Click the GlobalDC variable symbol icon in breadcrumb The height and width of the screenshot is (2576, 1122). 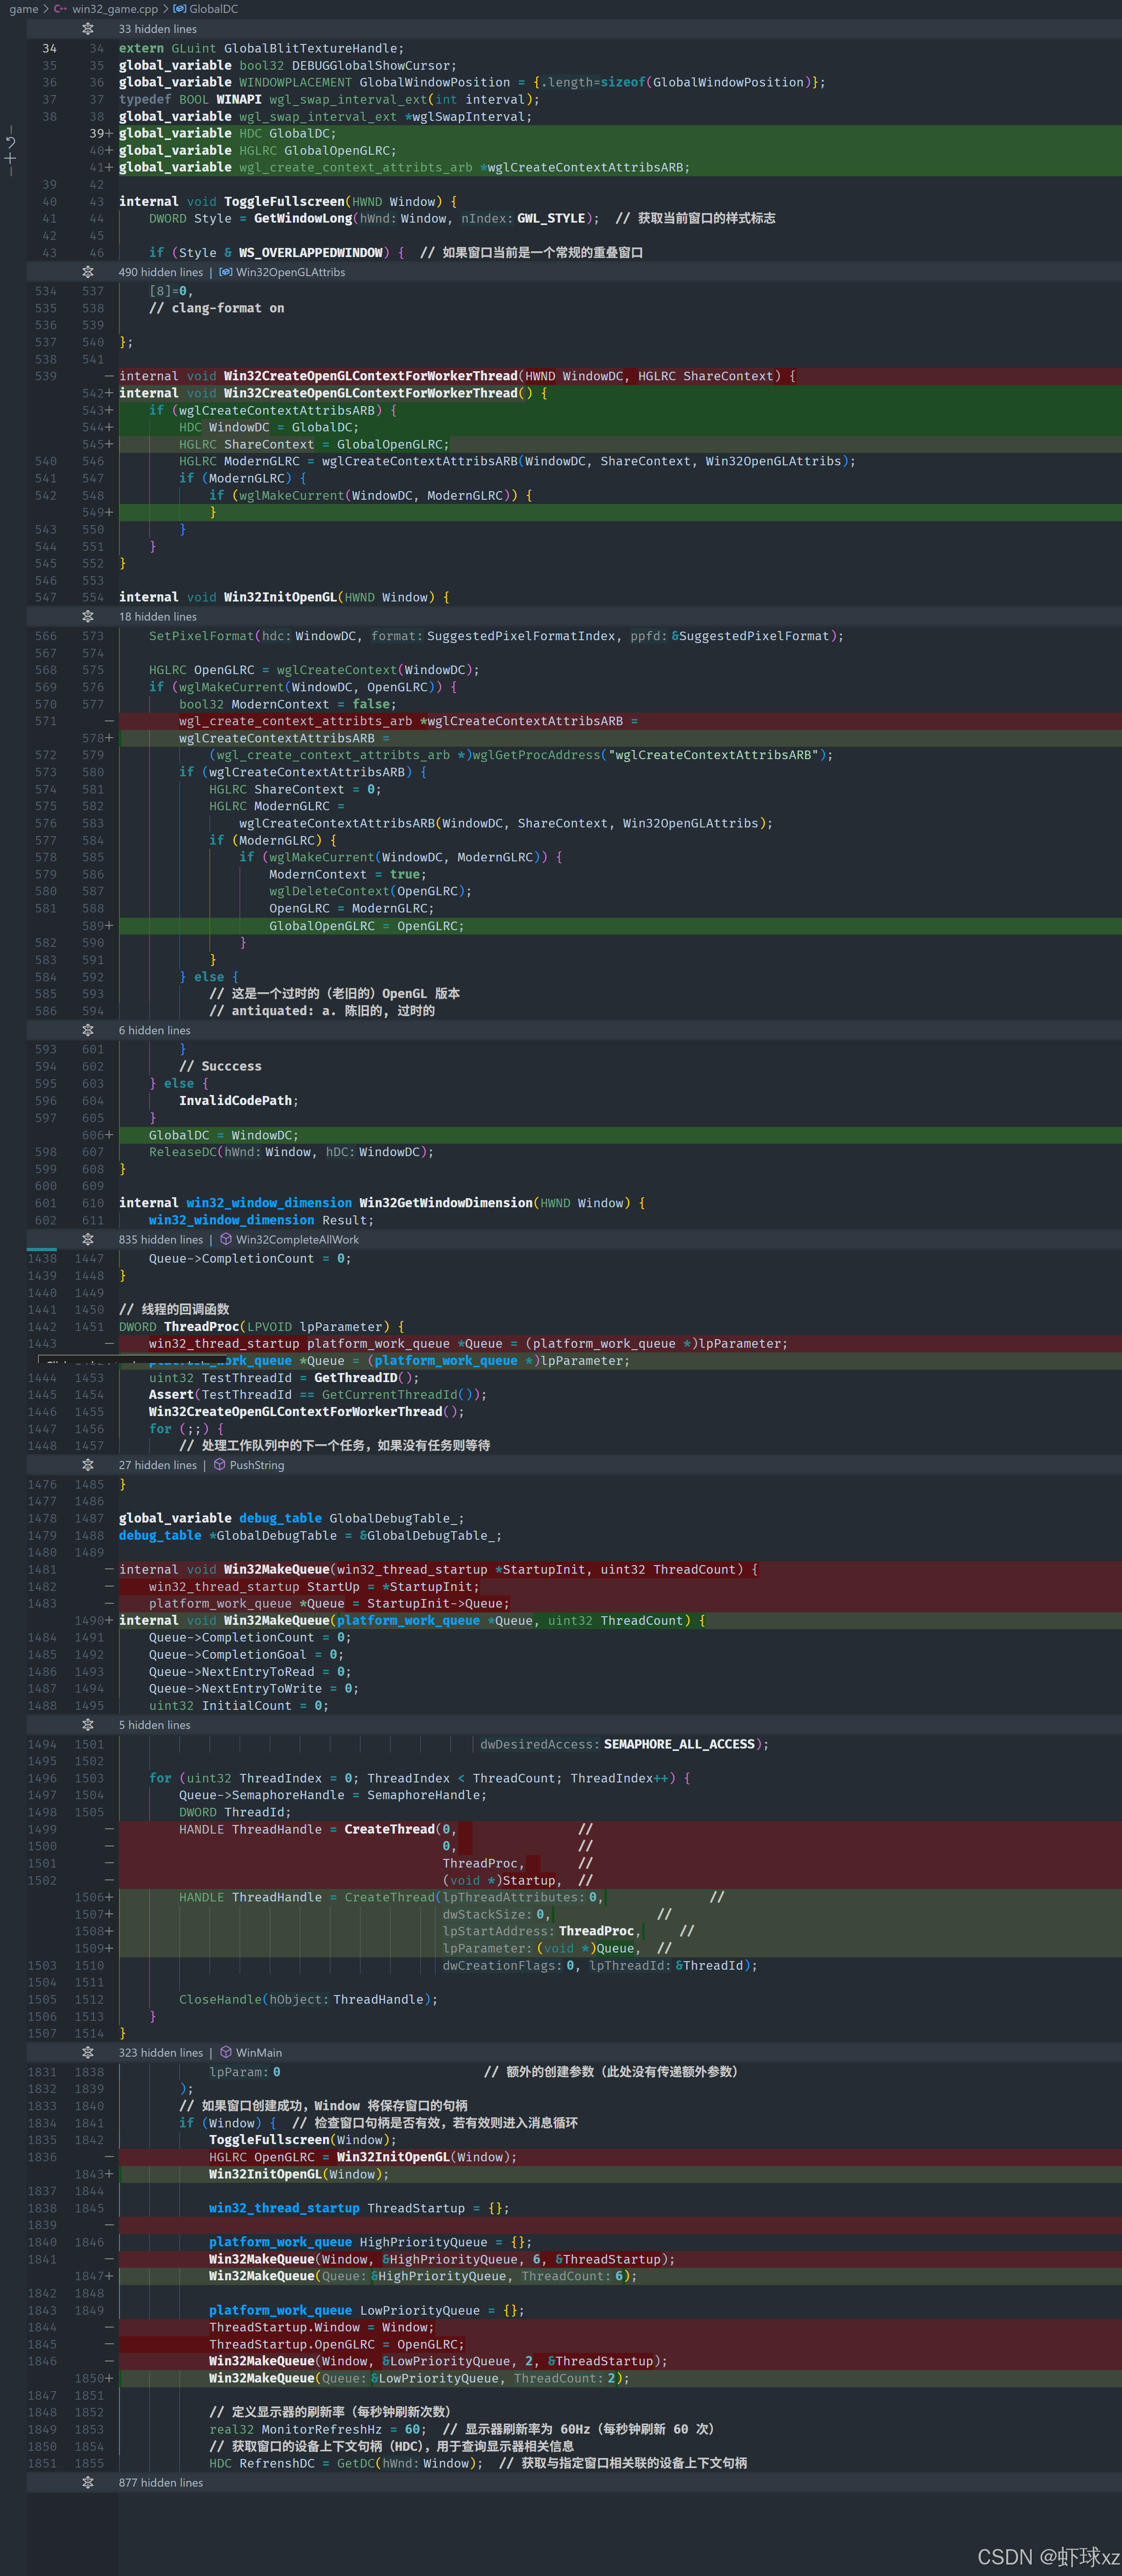179,9
